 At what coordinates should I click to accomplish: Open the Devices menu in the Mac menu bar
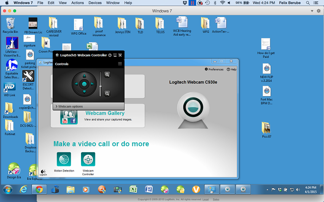coord(95,3)
